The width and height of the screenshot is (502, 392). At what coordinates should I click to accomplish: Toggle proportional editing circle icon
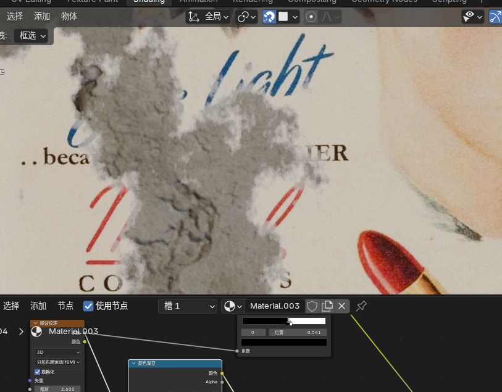311,17
